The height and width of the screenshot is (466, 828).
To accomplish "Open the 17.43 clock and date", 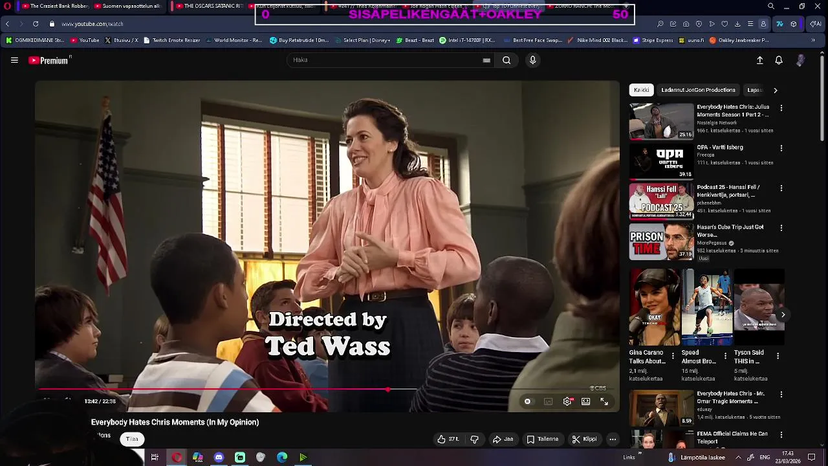I will (x=787, y=458).
